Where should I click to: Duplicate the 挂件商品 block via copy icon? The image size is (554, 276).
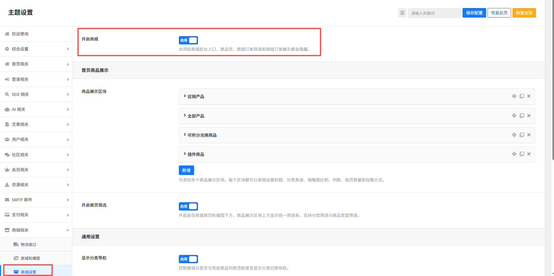point(522,154)
